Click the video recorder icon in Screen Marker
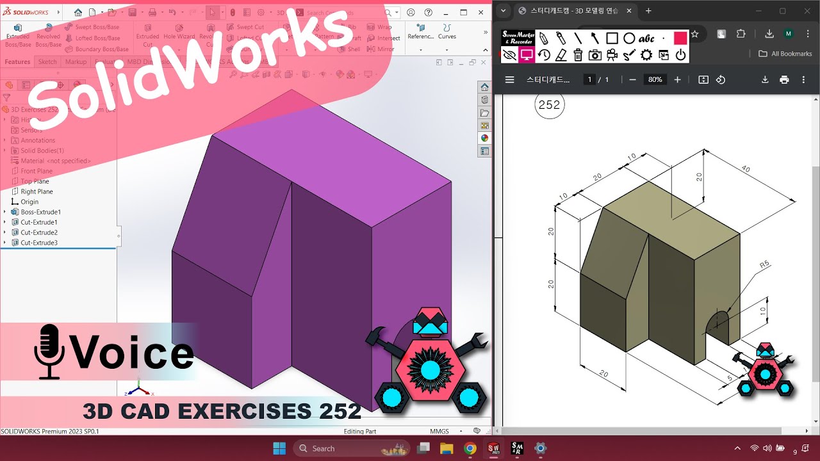Viewport: 820px width, 461px height. (612, 55)
